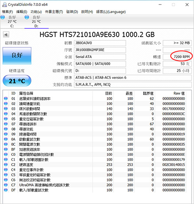The image size is (194, 204).
Task: Click the status dot for attribute C1
Action: [6, 159]
